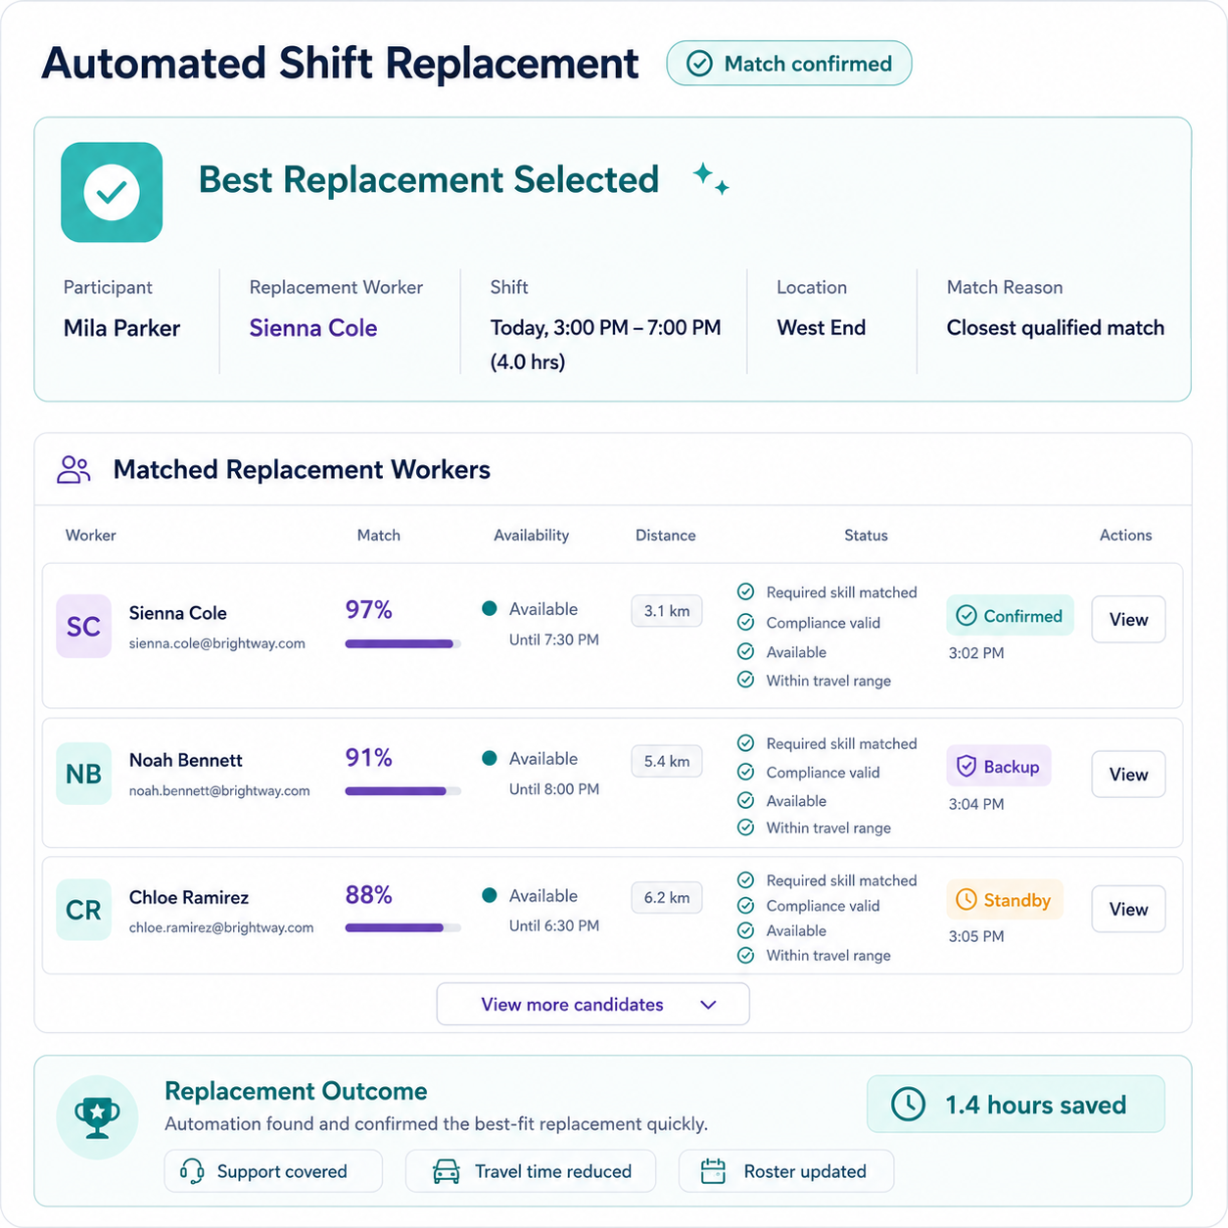Screen dimensions: 1228x1228
Task: Click the chevron arrow on View more candidates
Action: pyautogui.click(x=709, y=1005)
